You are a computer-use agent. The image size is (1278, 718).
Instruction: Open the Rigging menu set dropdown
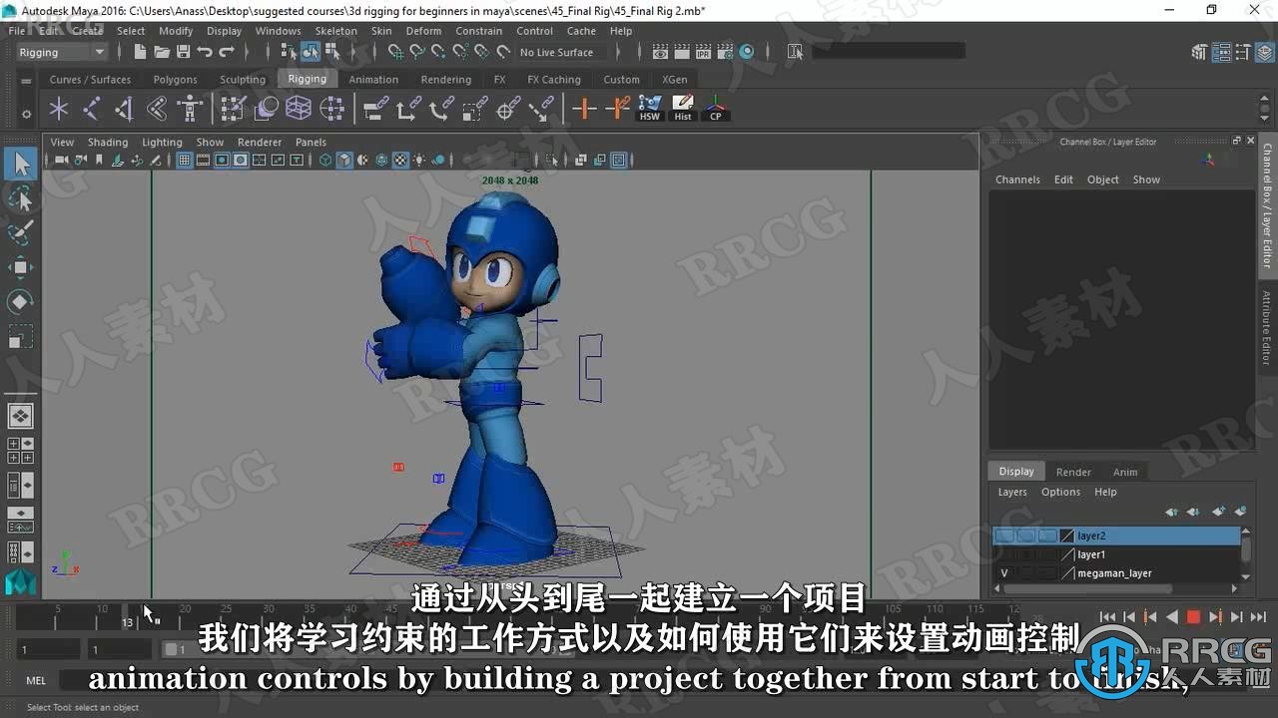(62, 52)
